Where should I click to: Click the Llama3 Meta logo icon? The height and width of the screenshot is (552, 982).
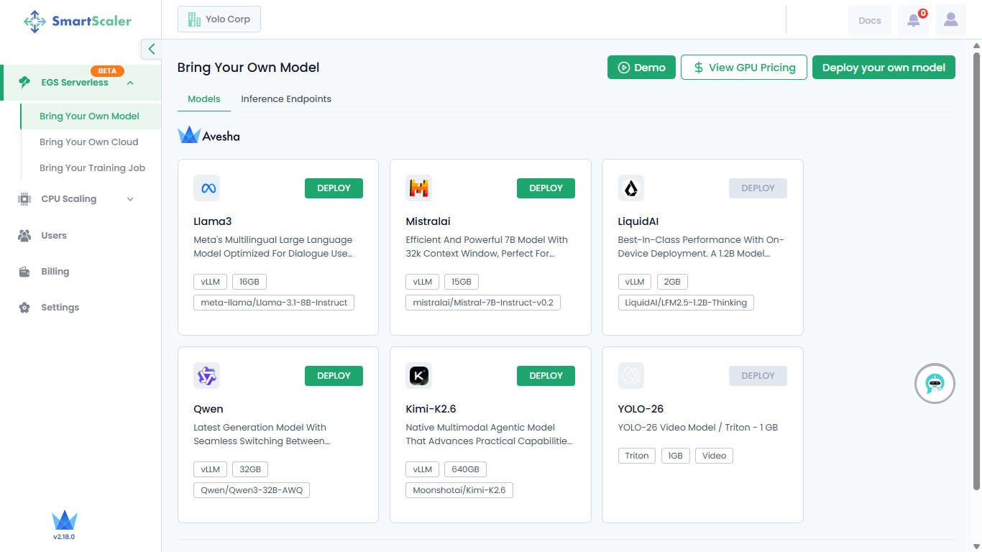207,188
